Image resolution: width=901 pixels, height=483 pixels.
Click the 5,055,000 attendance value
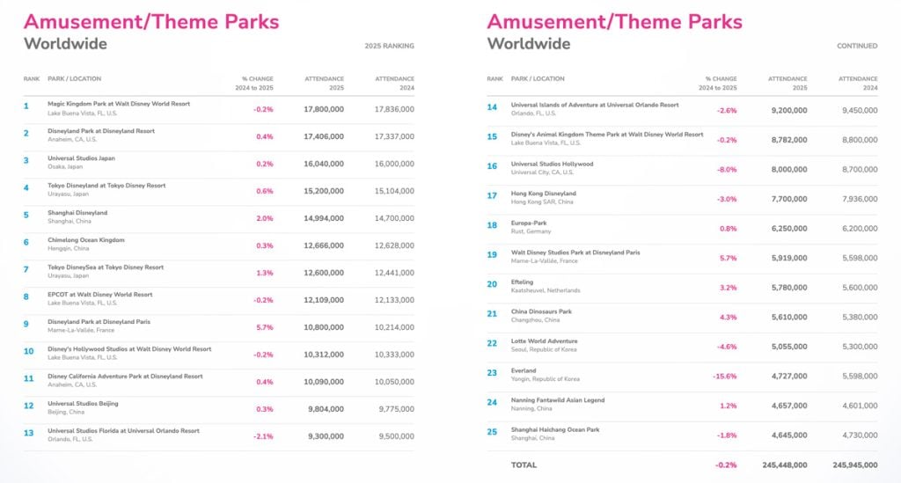pyautogui.click(x=789, y=347)
